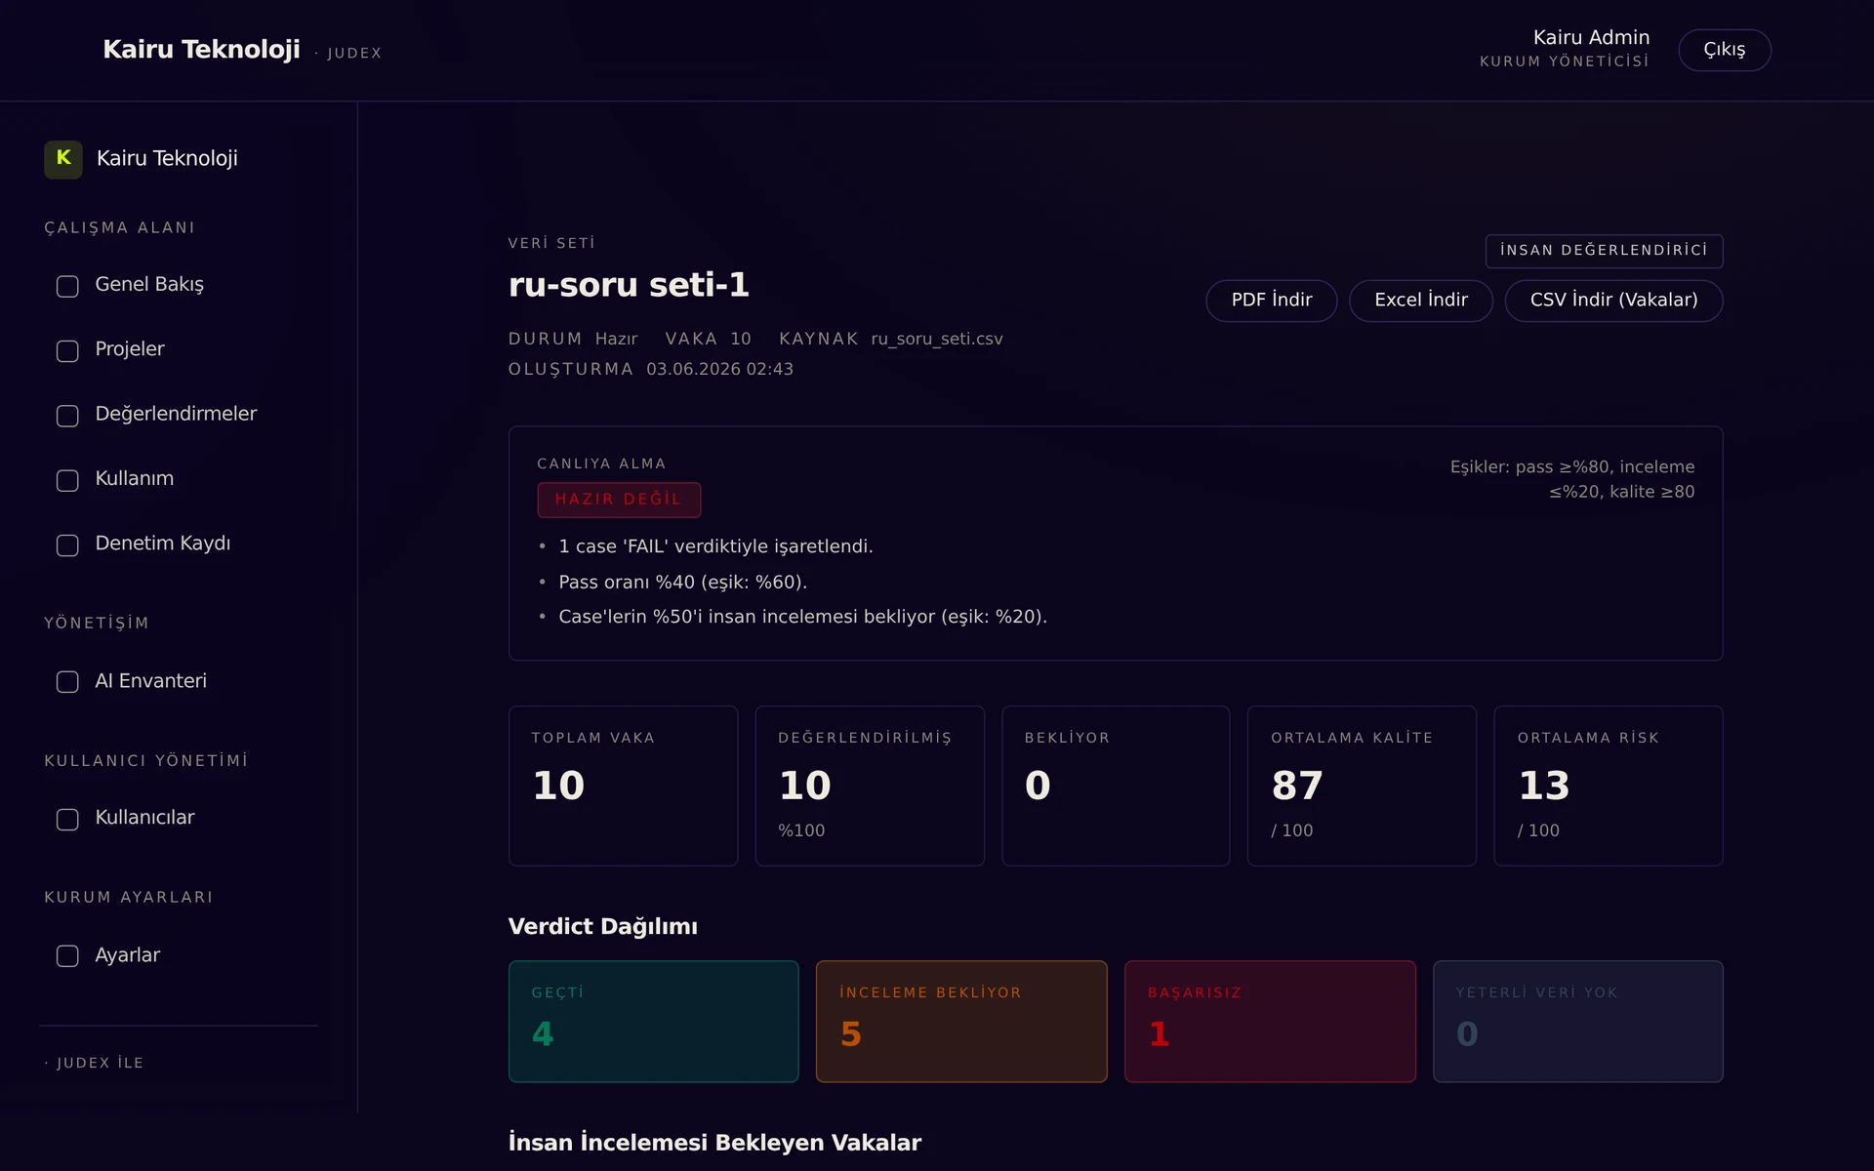
Task: Open the Denetim Kaydı page
Action: [x=163, y=544]
